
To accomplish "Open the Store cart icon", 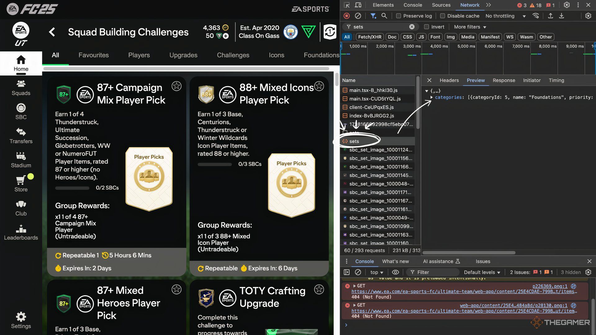I will [20, 180].
